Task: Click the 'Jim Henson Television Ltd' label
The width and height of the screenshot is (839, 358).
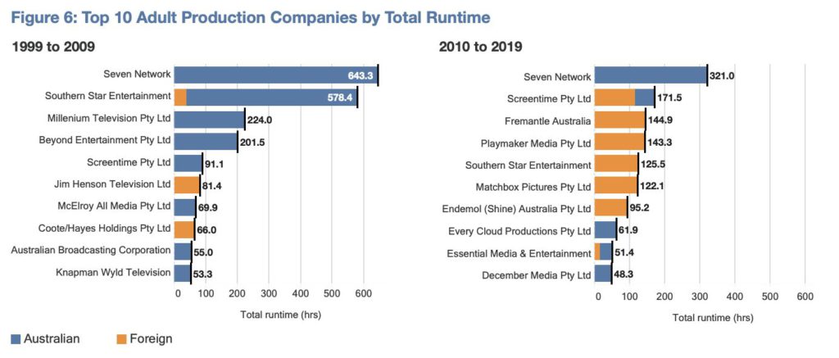Action: pos(113,184)
